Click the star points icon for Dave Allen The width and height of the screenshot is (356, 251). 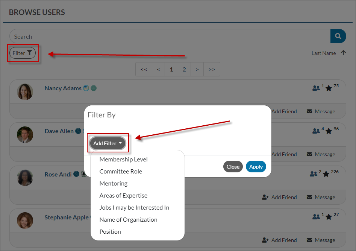pos(329,131)
